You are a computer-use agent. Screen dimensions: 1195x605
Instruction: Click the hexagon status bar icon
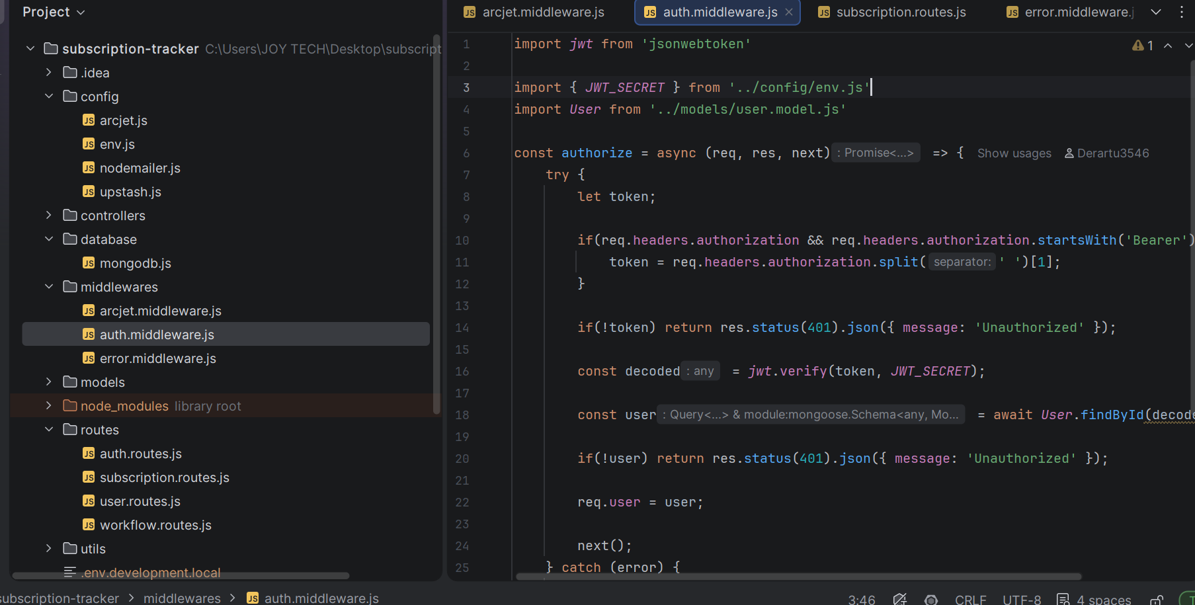(931, 600)
